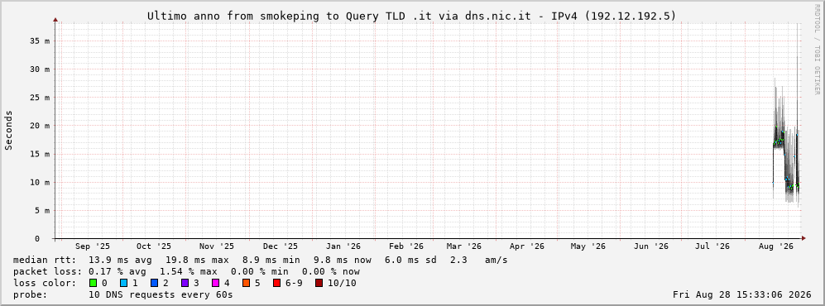The height and width of the screenshot is (306, 825).
Task: Click the orange loss color 5 swatch
Action: (246, 284)
